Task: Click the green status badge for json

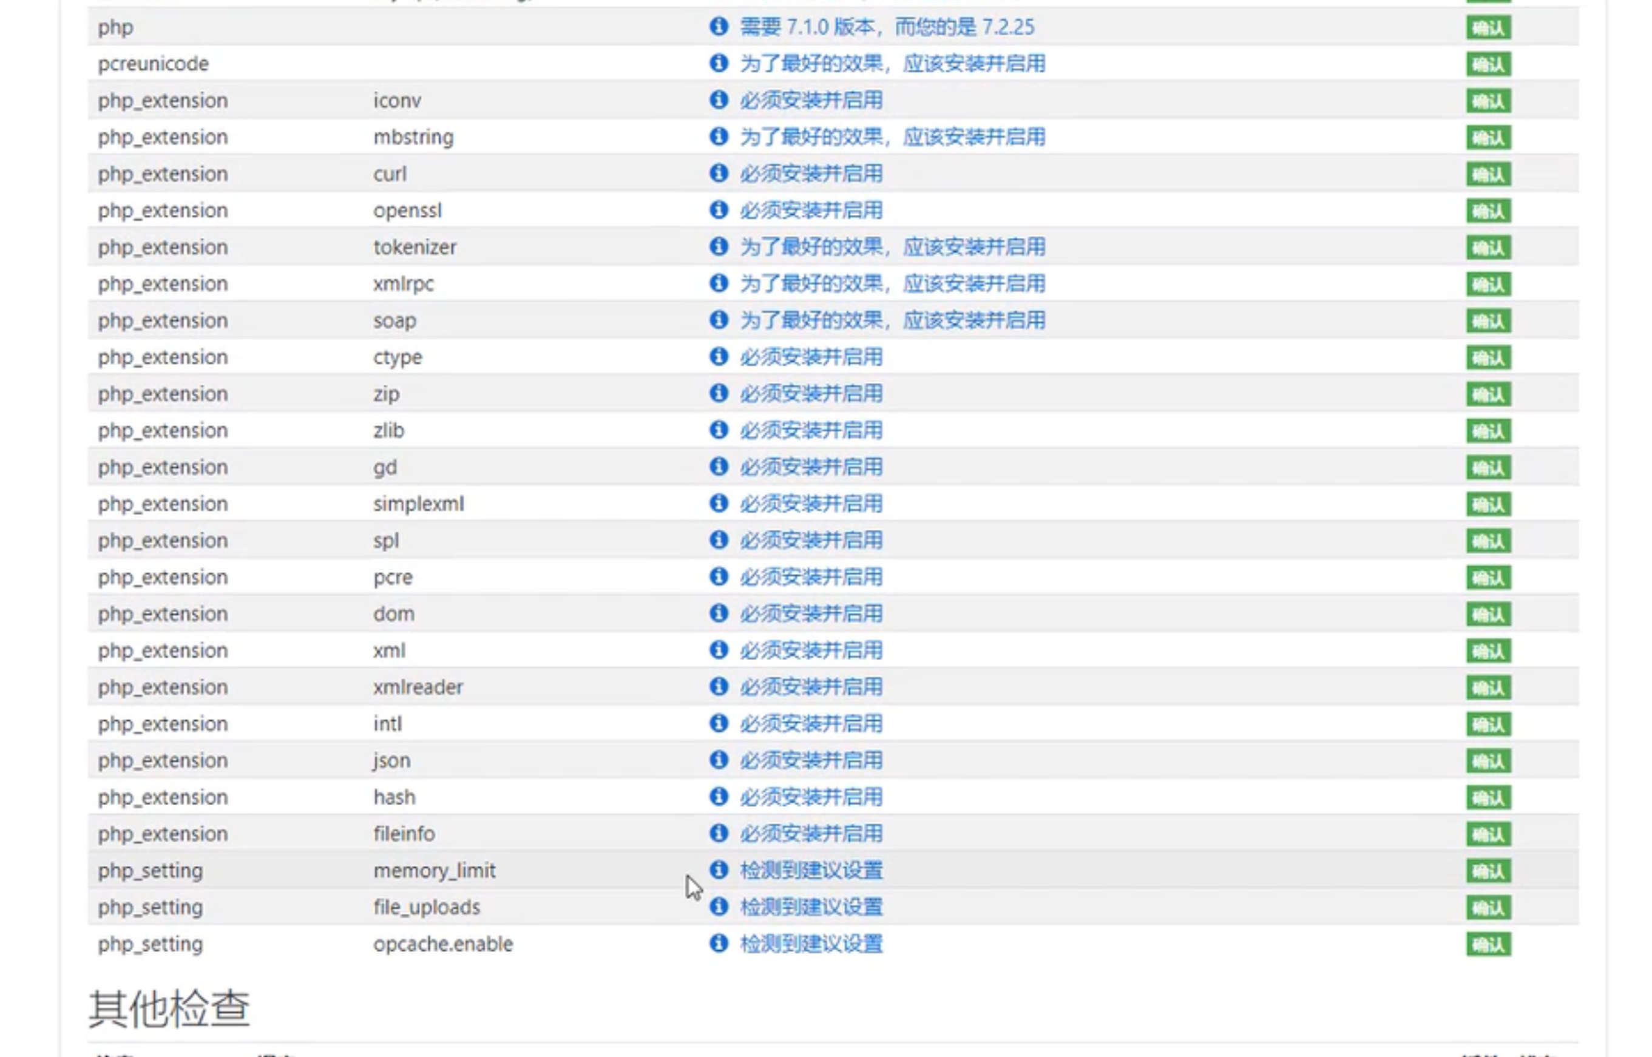Action: pyautogui.click(x=1488, y=761)
